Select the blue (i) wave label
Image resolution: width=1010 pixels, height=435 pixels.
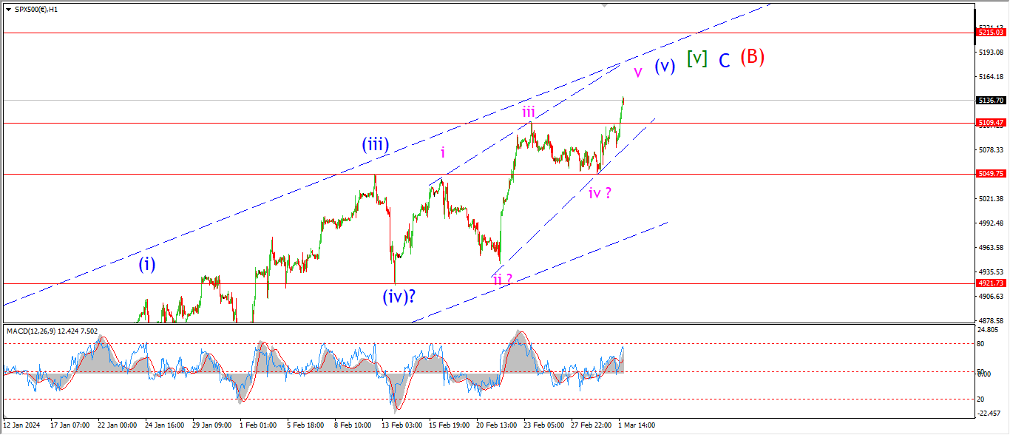(147, 264)
